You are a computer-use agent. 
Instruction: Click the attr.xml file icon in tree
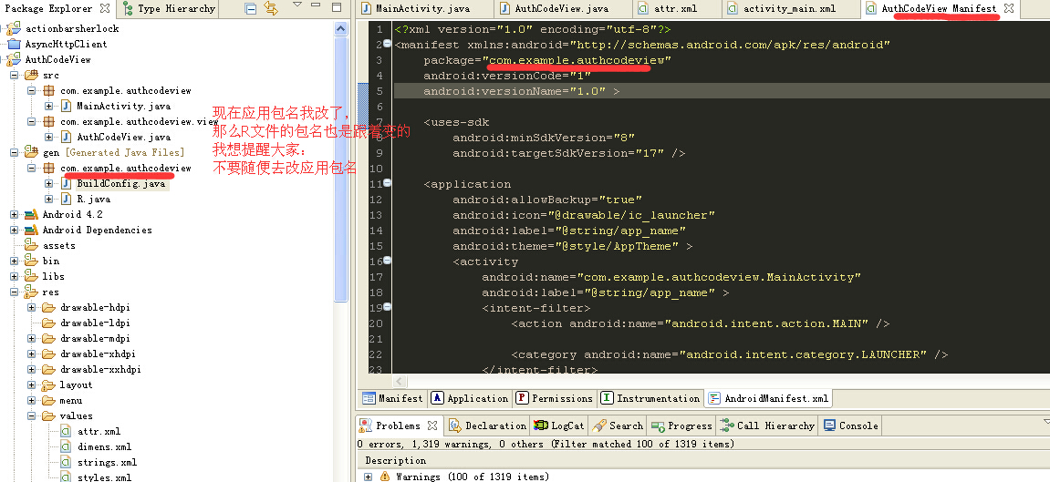[x=66, y=431]
